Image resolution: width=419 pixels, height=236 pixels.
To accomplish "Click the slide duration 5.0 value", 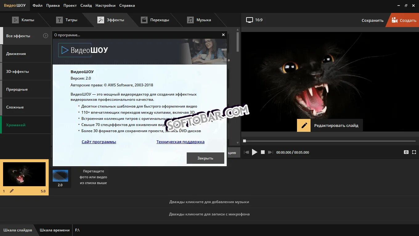I will [43, 191].
